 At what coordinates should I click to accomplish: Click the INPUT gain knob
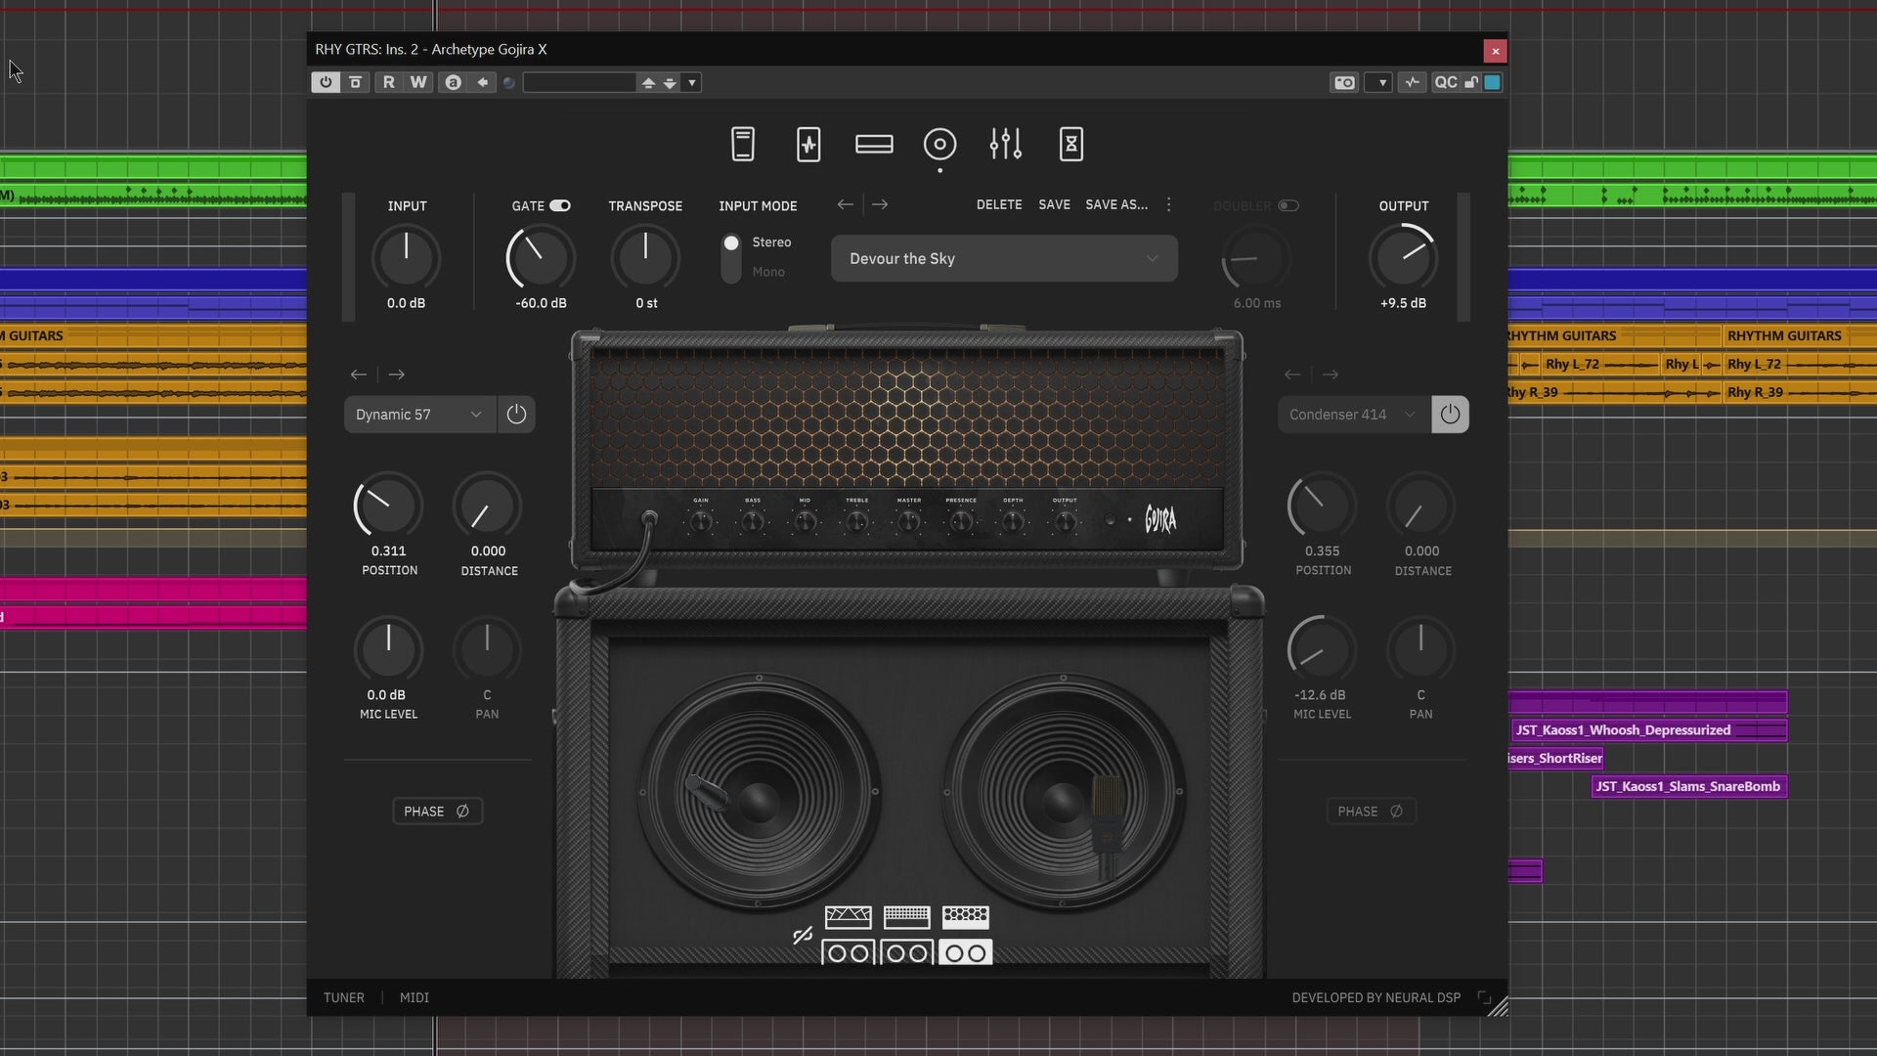[x=406, y=258]
